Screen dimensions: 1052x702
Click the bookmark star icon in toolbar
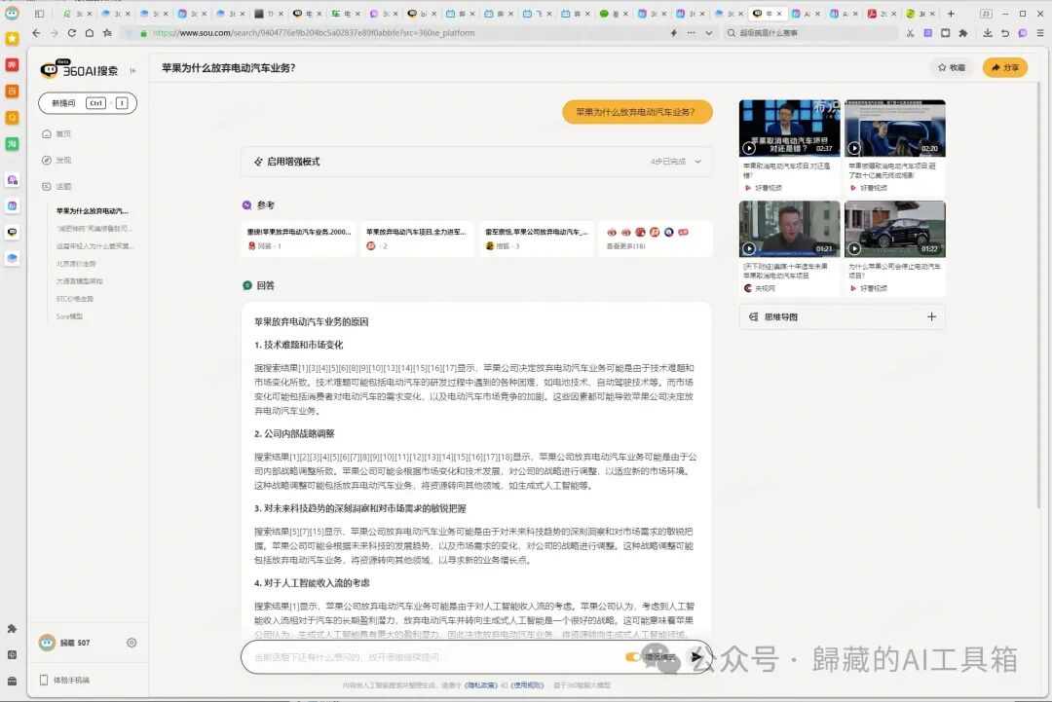[107, 33]
